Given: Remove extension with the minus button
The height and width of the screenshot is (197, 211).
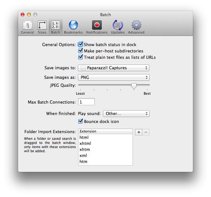Looking at the screenshot, I should (x=146, y=132).
